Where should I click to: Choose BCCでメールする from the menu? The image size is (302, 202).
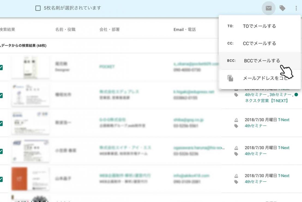(x=262, y=61)
